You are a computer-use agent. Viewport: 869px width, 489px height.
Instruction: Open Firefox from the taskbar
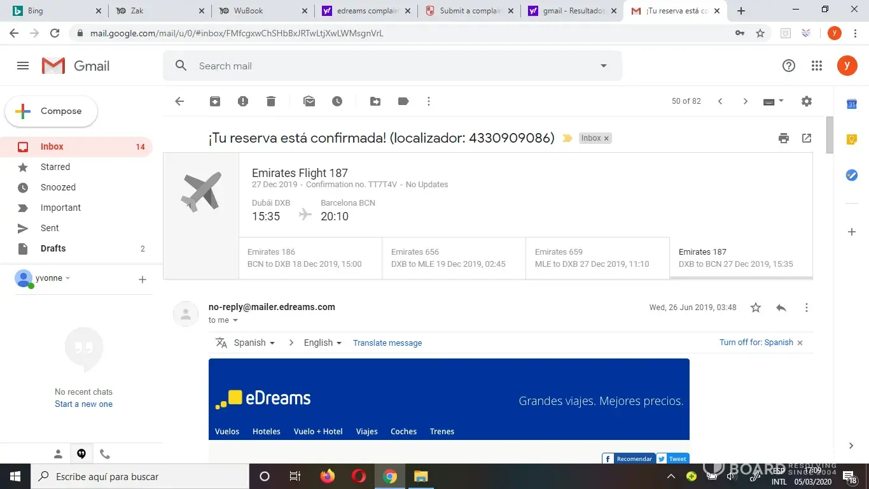[328, 476]
